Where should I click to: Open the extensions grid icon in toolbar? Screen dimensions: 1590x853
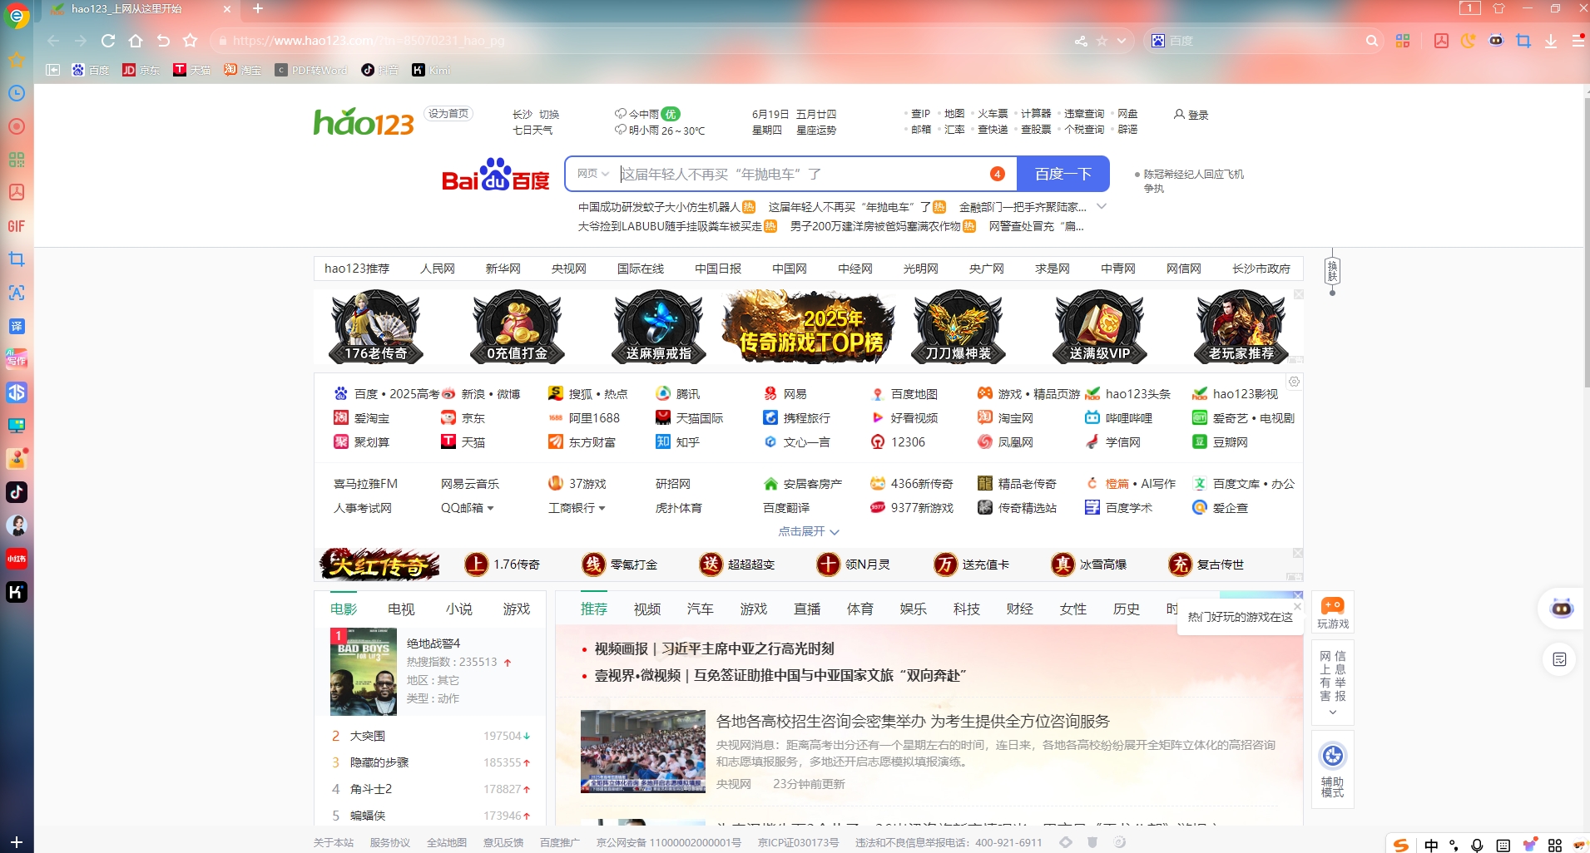(1403, 41)
